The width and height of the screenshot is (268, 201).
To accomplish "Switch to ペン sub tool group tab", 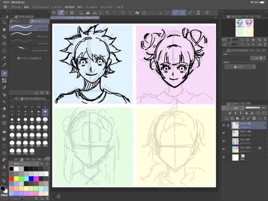I will (19, 21).
